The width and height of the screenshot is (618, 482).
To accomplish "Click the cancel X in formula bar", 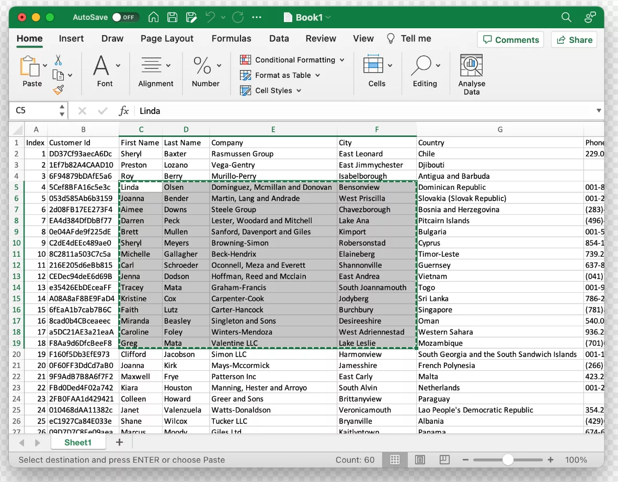I will click(82, 111).
